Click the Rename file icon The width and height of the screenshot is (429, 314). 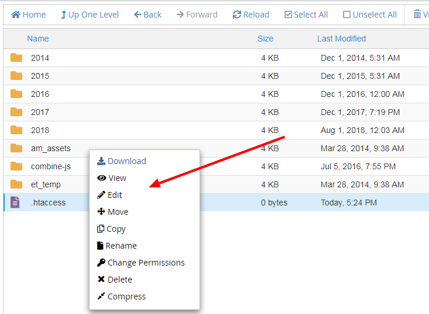[x=100, y=246]
